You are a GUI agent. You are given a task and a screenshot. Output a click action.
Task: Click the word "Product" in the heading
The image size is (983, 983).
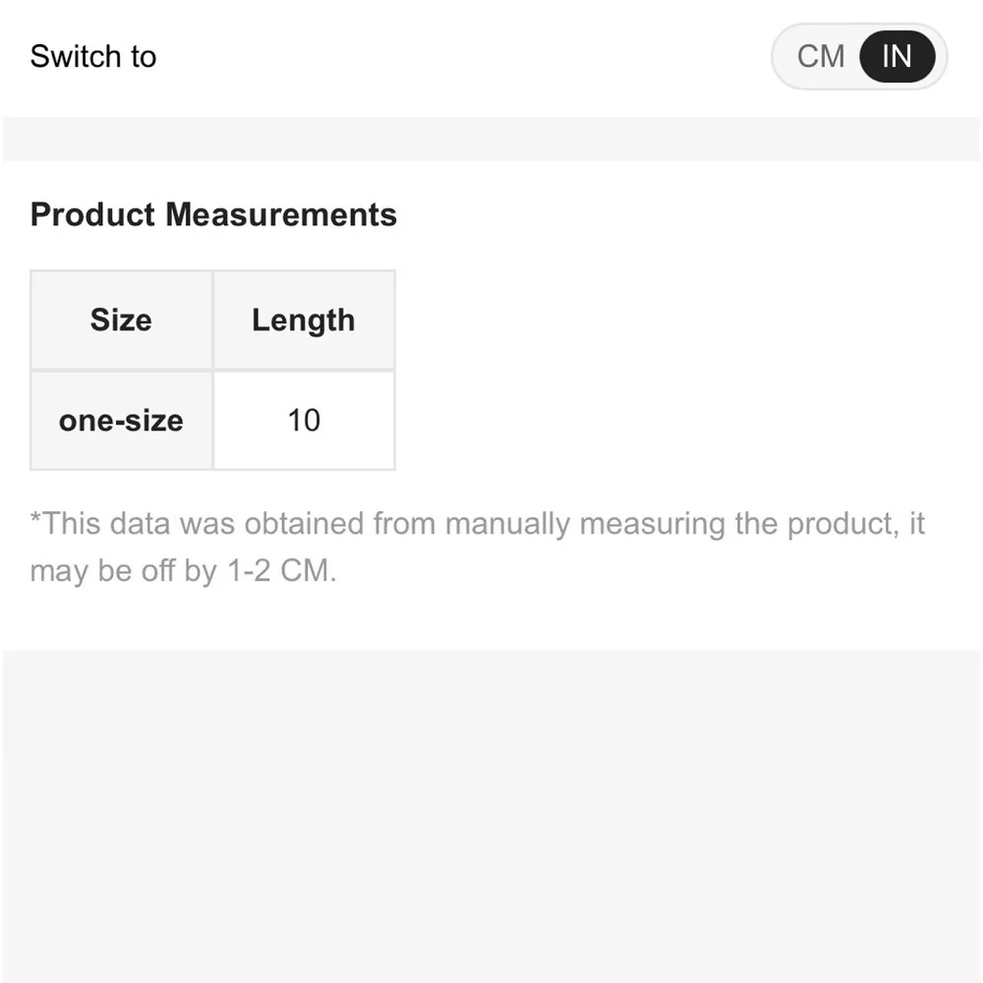(92, 214)
